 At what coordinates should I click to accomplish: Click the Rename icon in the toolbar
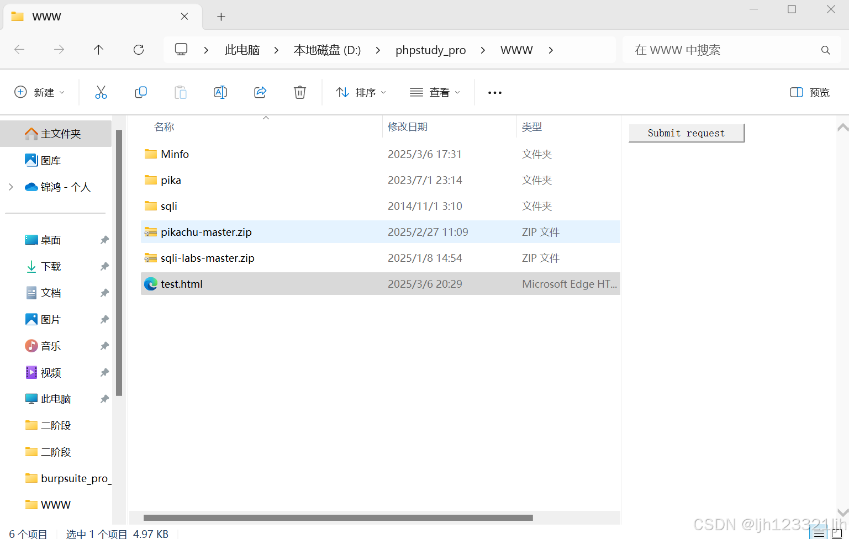coord(220,92)
